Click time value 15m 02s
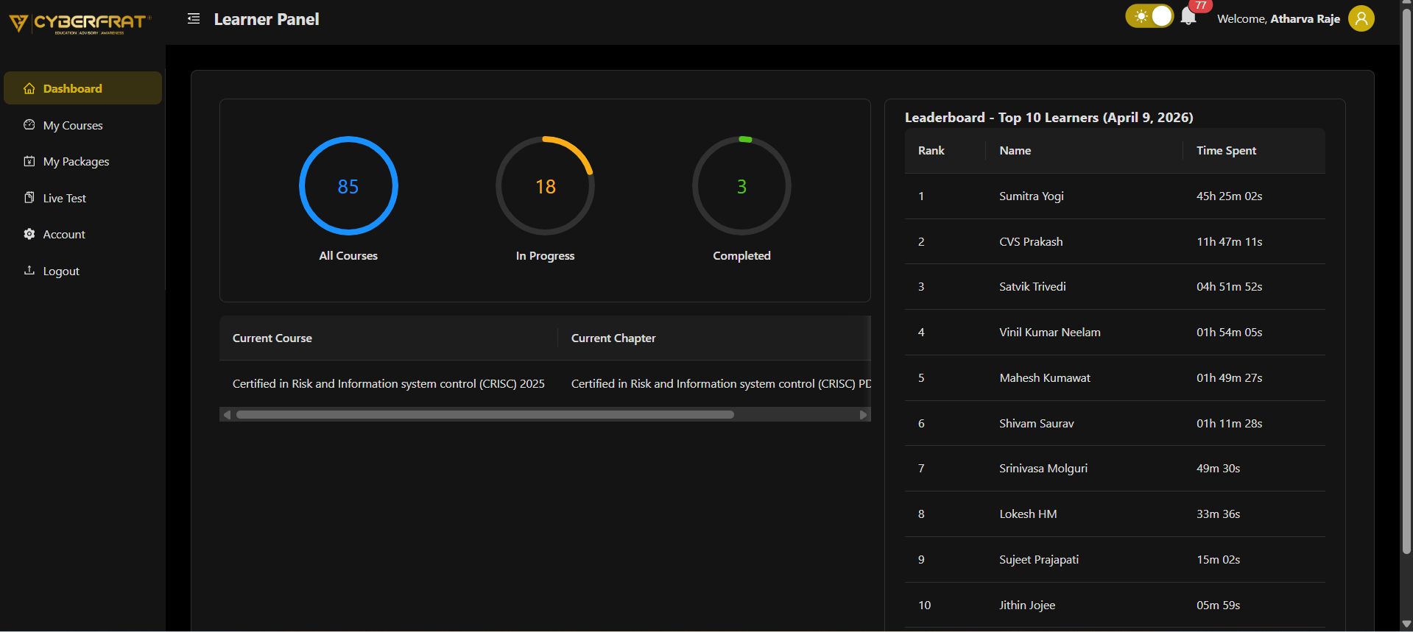 point(1218,559)
